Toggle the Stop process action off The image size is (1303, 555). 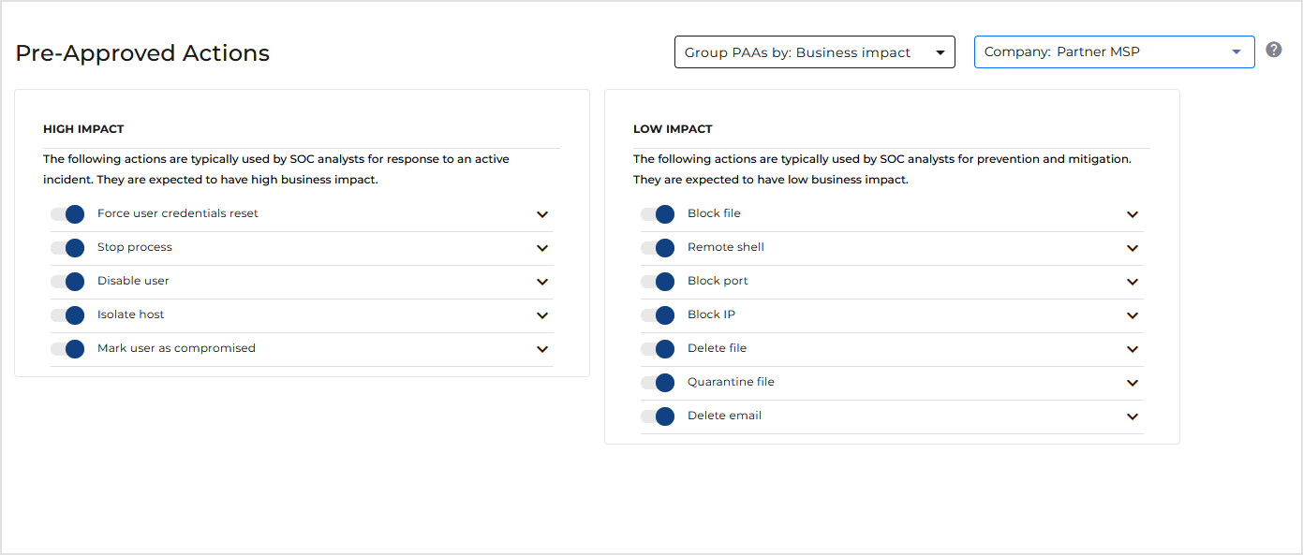(x=67, y=248)
